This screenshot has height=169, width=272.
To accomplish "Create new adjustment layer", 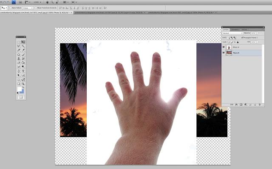I will [246, 104].
